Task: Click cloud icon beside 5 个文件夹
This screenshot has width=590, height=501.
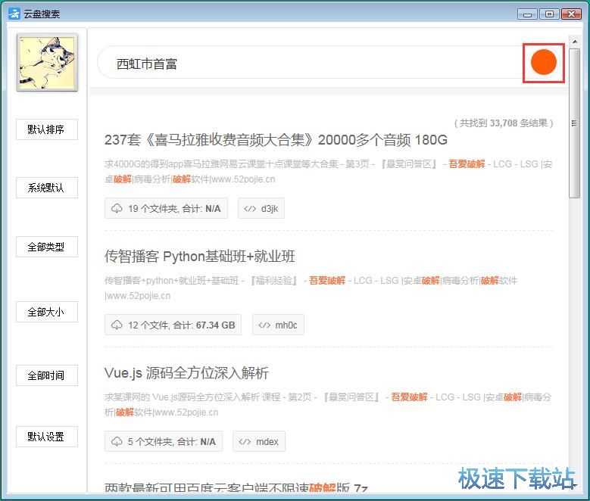Action: click(x=117, y=441)
